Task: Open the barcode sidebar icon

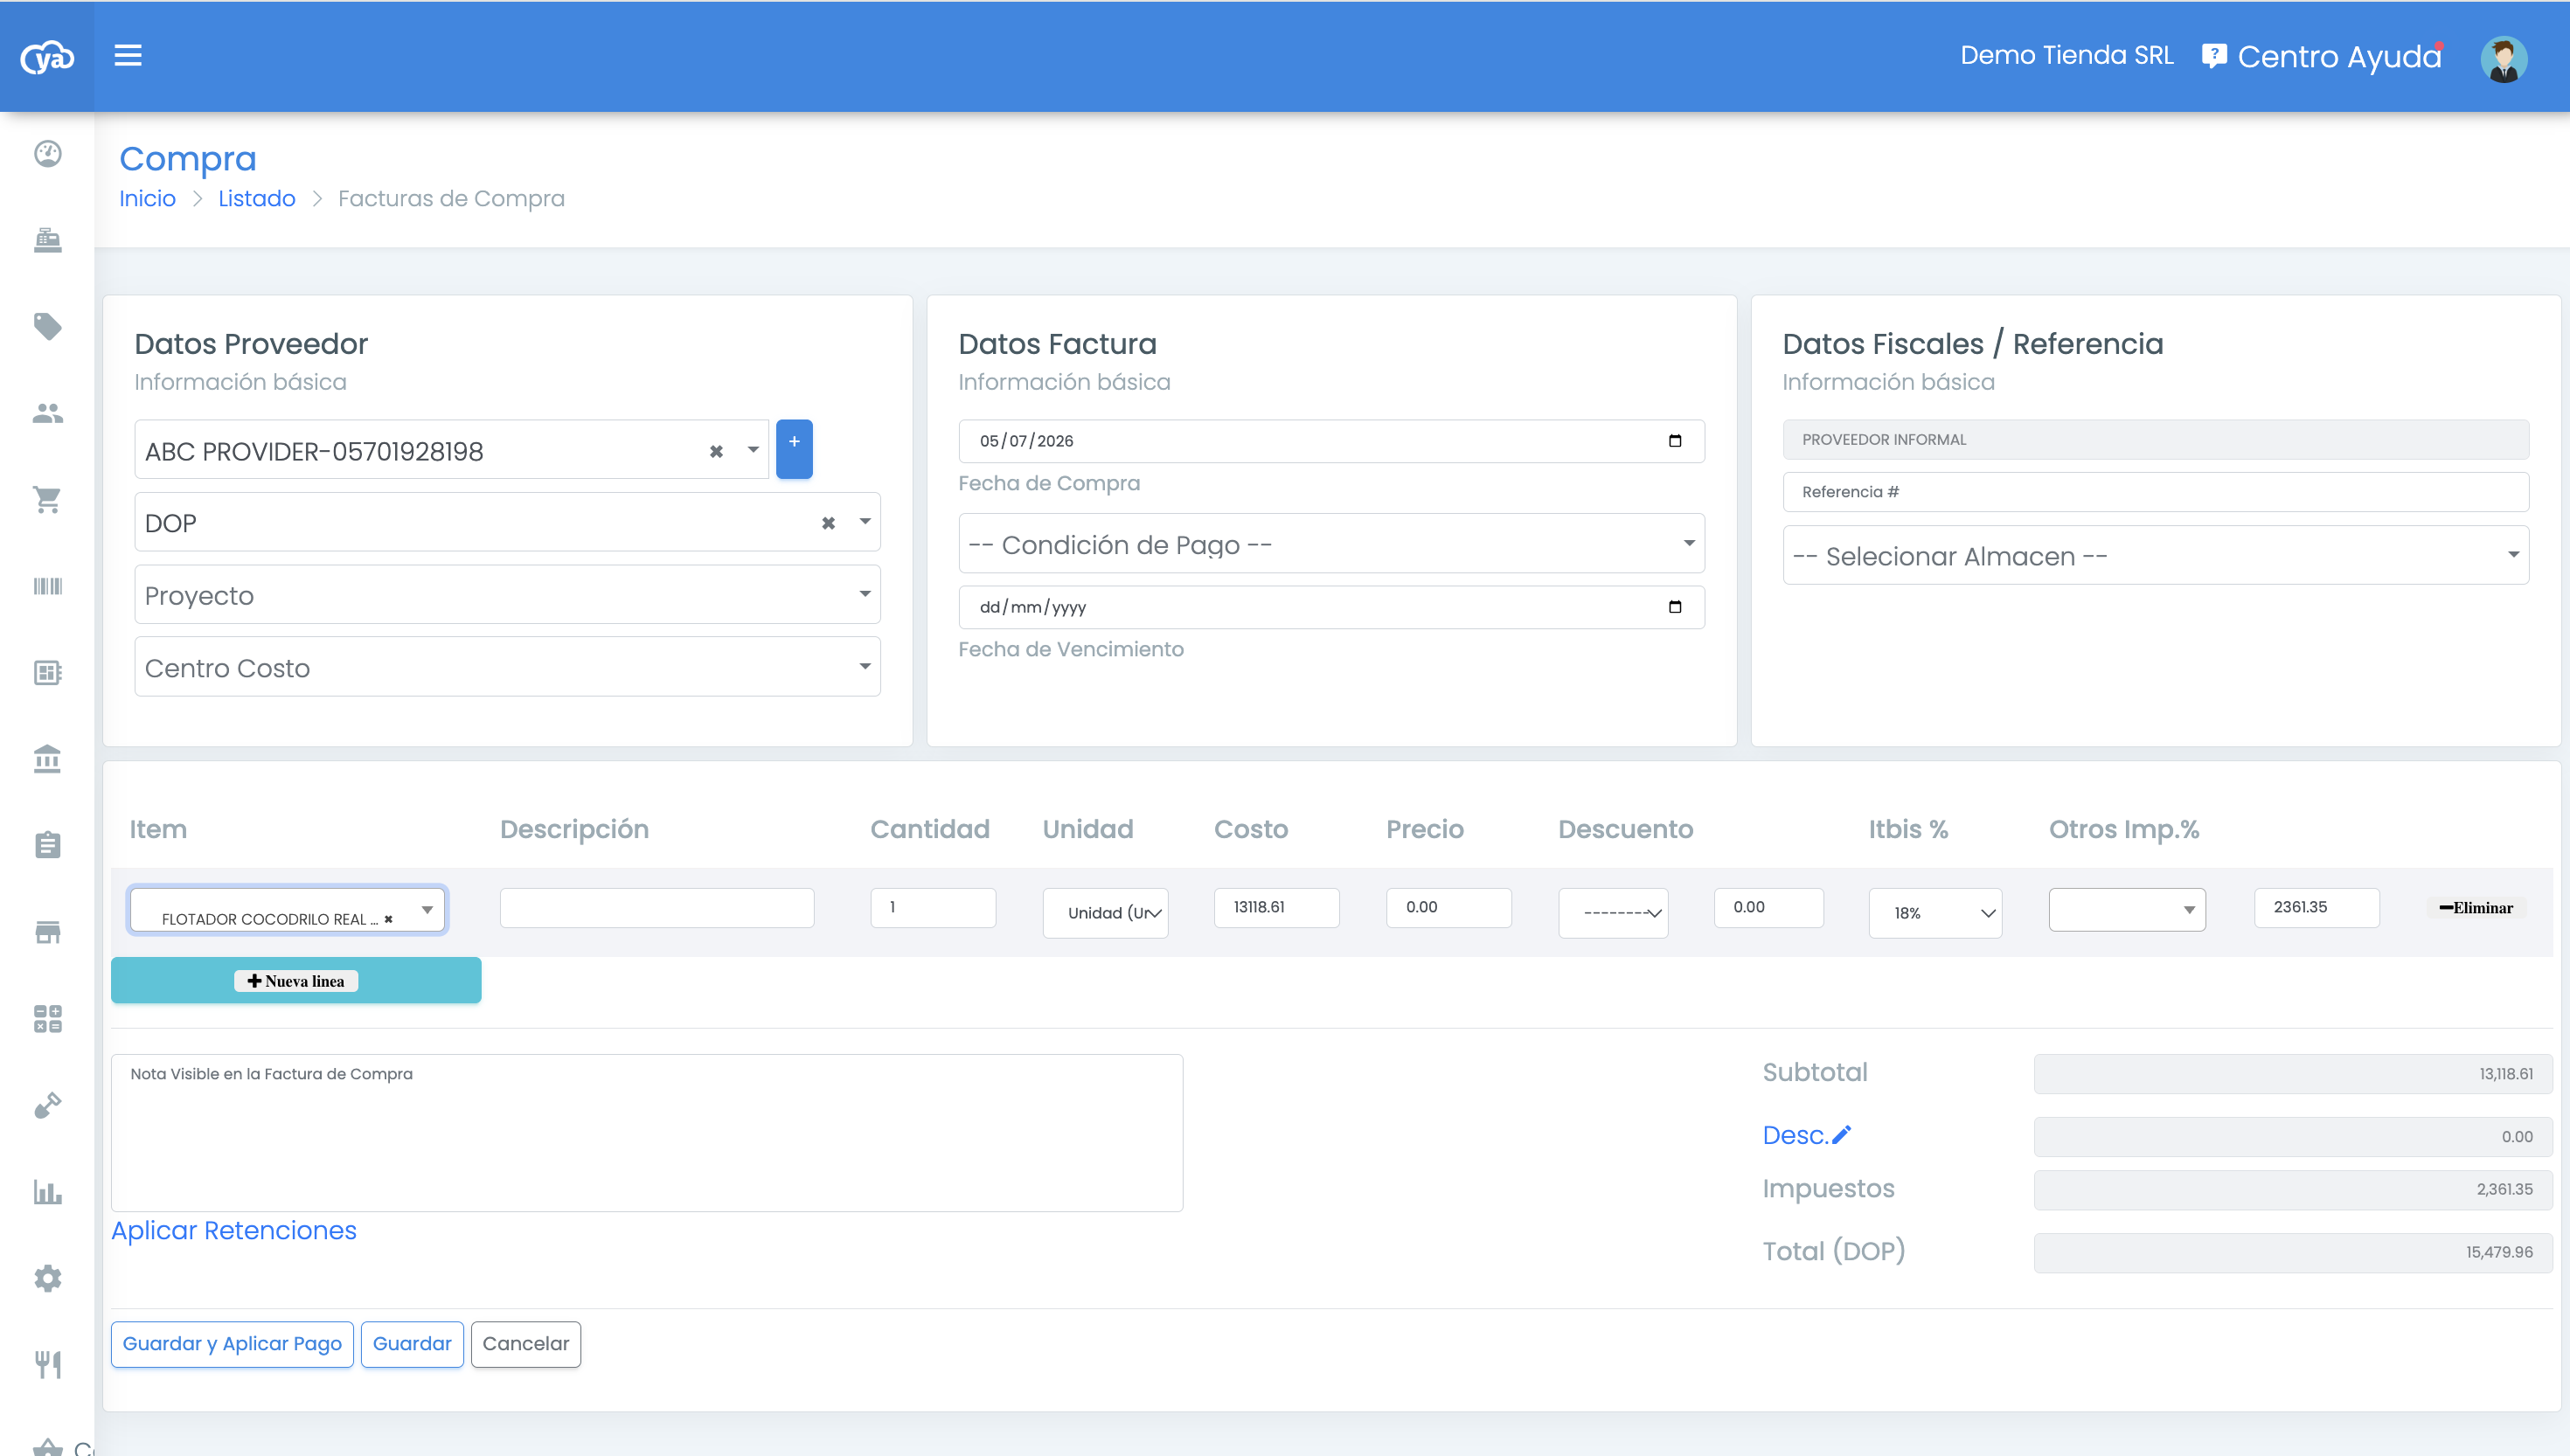Action: tap(47, 586)
